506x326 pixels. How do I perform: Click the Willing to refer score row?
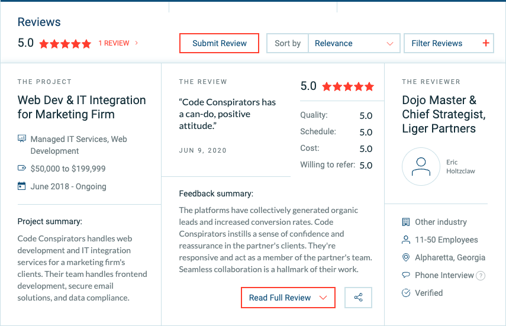[x=336, y=165]
